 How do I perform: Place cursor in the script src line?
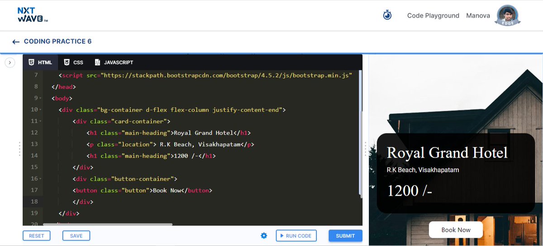(205, 75)
